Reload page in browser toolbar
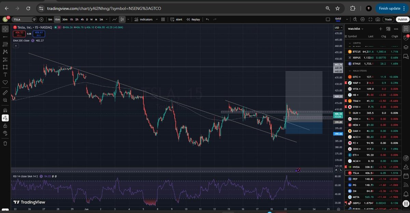 tap(28, 8)
